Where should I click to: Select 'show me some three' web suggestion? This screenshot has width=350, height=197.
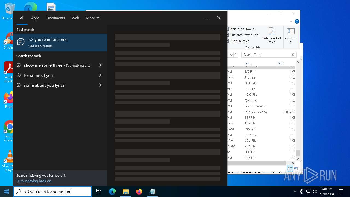point(53,65)
